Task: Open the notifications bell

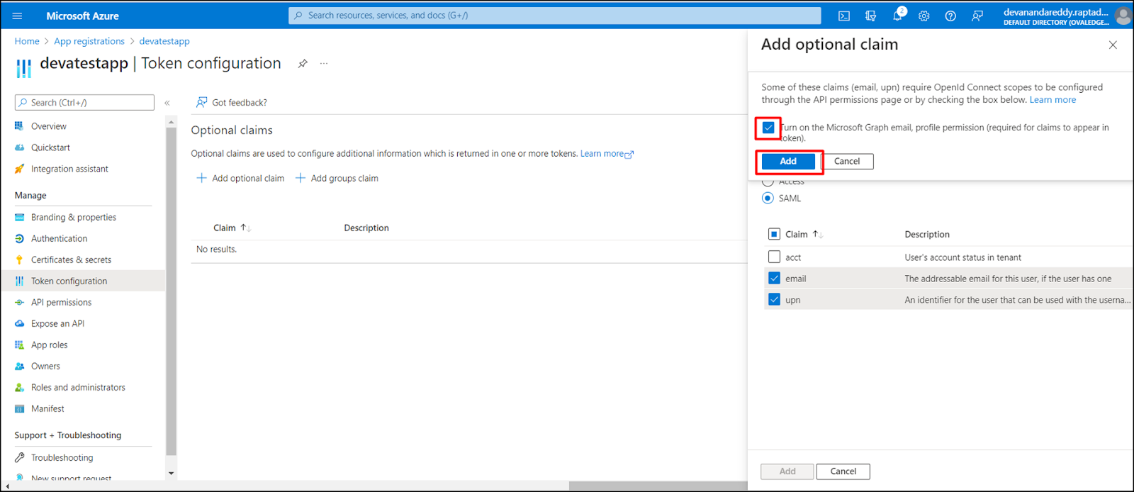Action: point(897,16)
